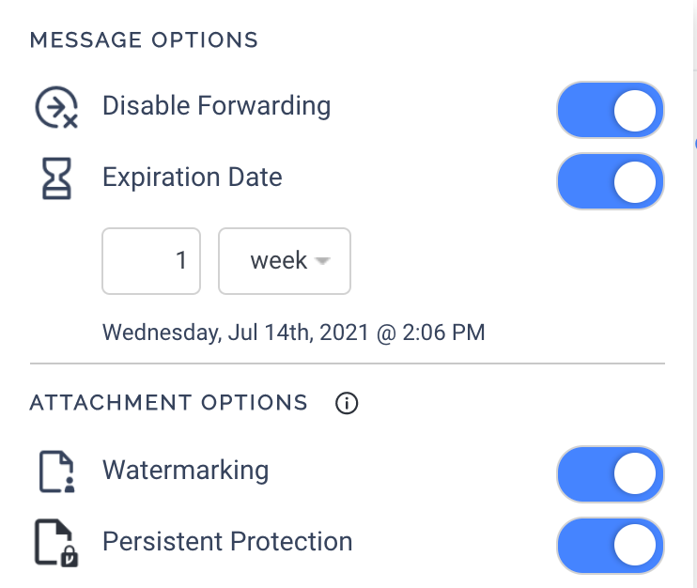Click the Persistent Protection label
Image resolution: width=697 pixels, height=588 pixels.
pyautogui.click(x=226, y=542)
